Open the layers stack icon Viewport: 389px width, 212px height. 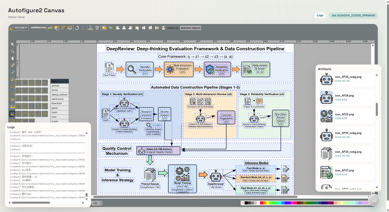(70, 28)
